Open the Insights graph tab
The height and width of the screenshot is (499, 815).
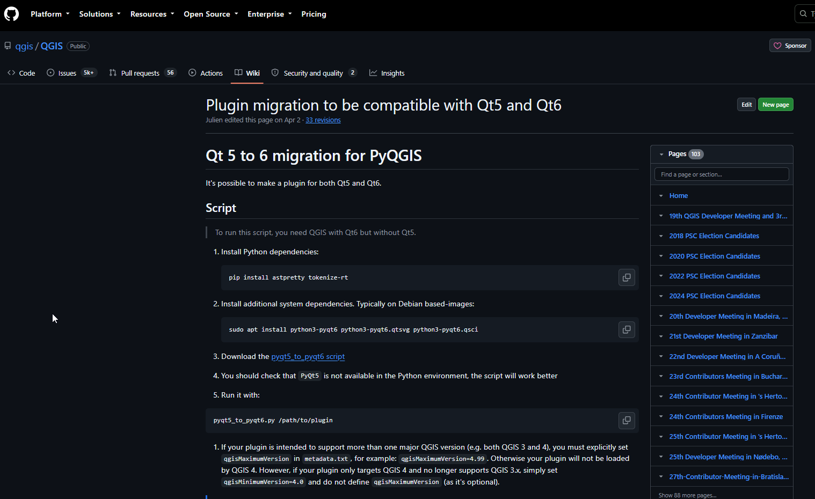(387, 73)
